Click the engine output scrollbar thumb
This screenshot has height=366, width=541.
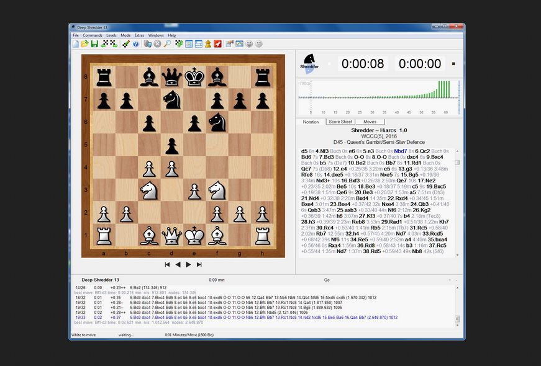coord(457,319)
